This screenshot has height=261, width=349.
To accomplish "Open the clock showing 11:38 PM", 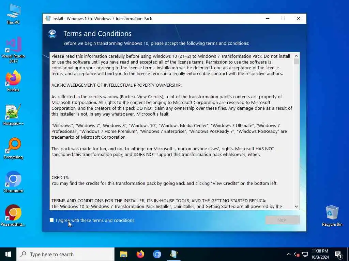I will click(320, 254).
